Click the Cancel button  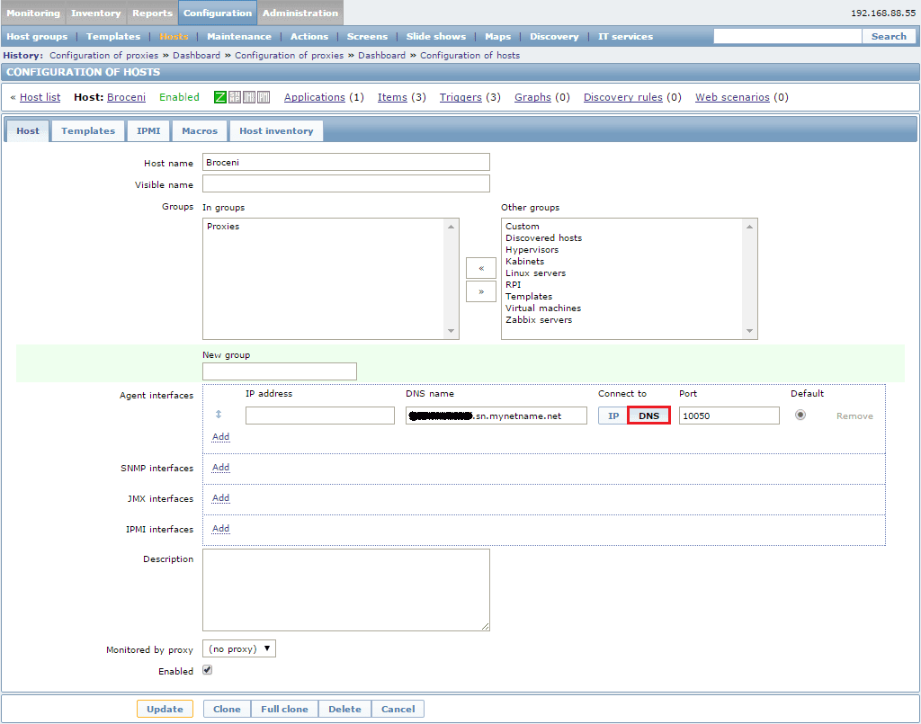click(398, 709)
